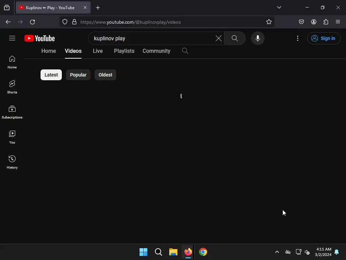The image size is (346, 260).
Task: Expand the list all tabs dropdown
Action: pyautogui.click(x=279, y=7)
